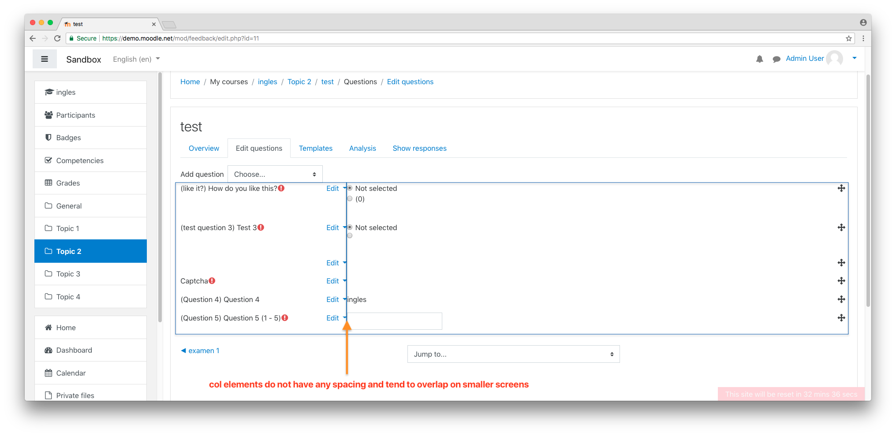Select 'Not selected' for 'like it?' question
This screenshot has width=896, height=436.
pos(350,188)
